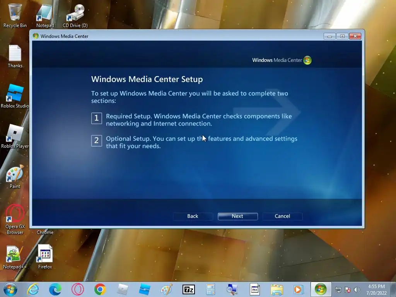
Task: Open Opera GX from the taskbar
Action: click(77, 289)
